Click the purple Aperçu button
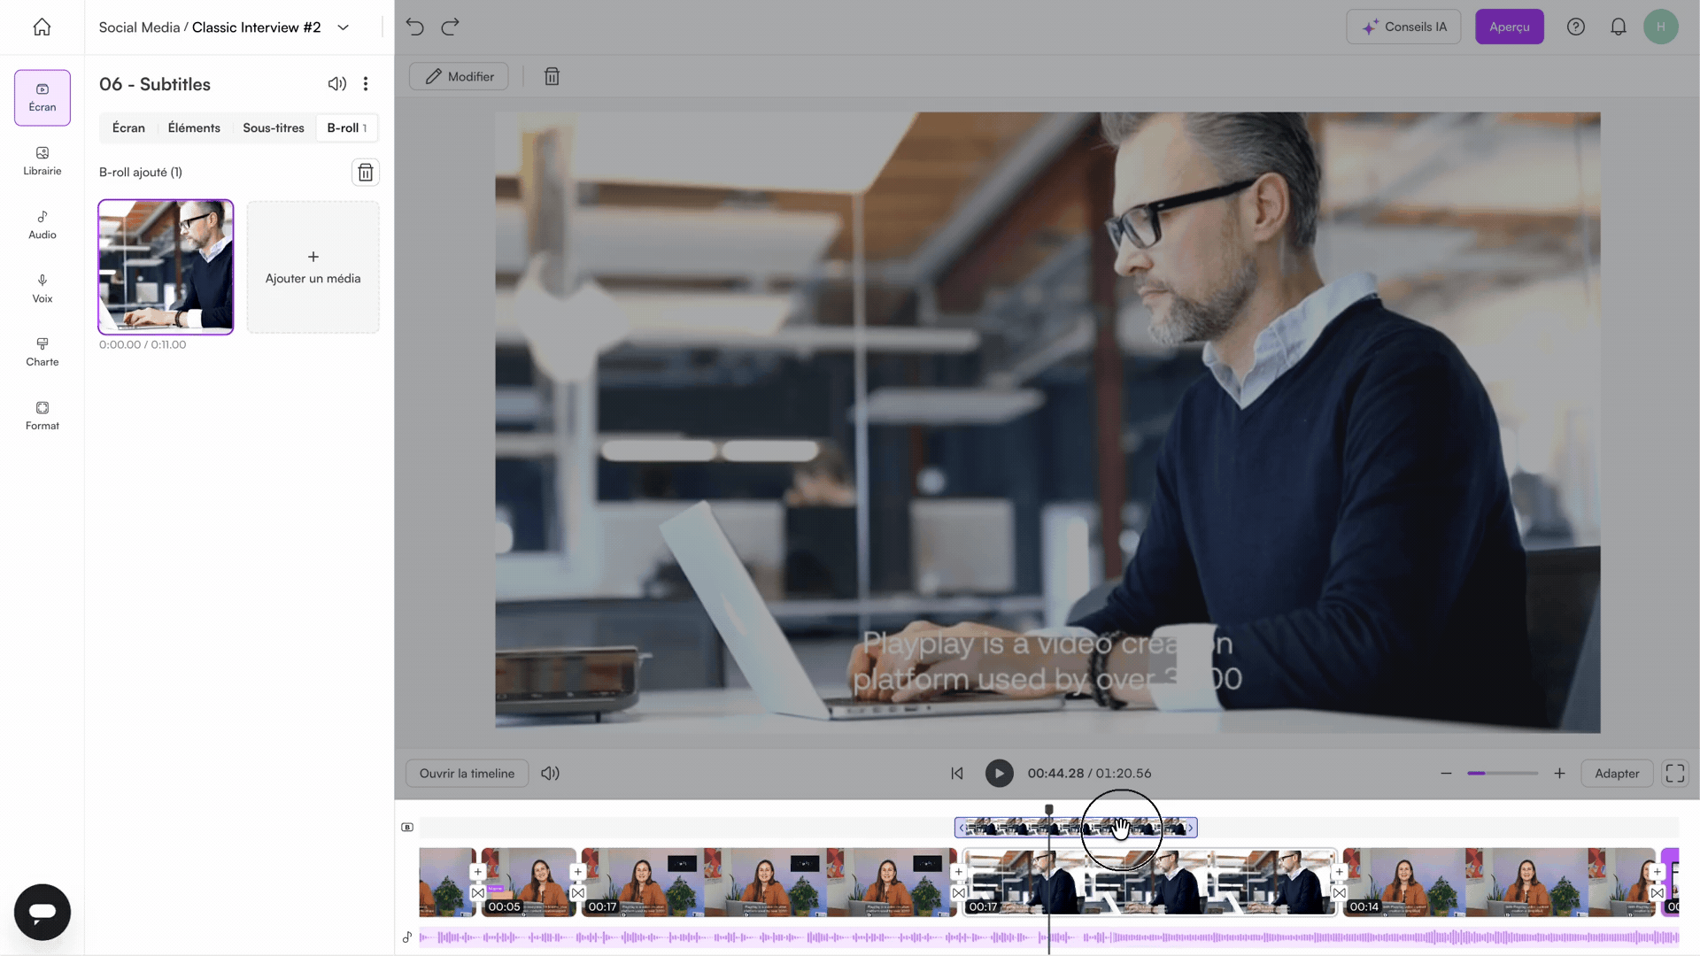This screenshot has height=956, width=1700. tap(1510, 27)
